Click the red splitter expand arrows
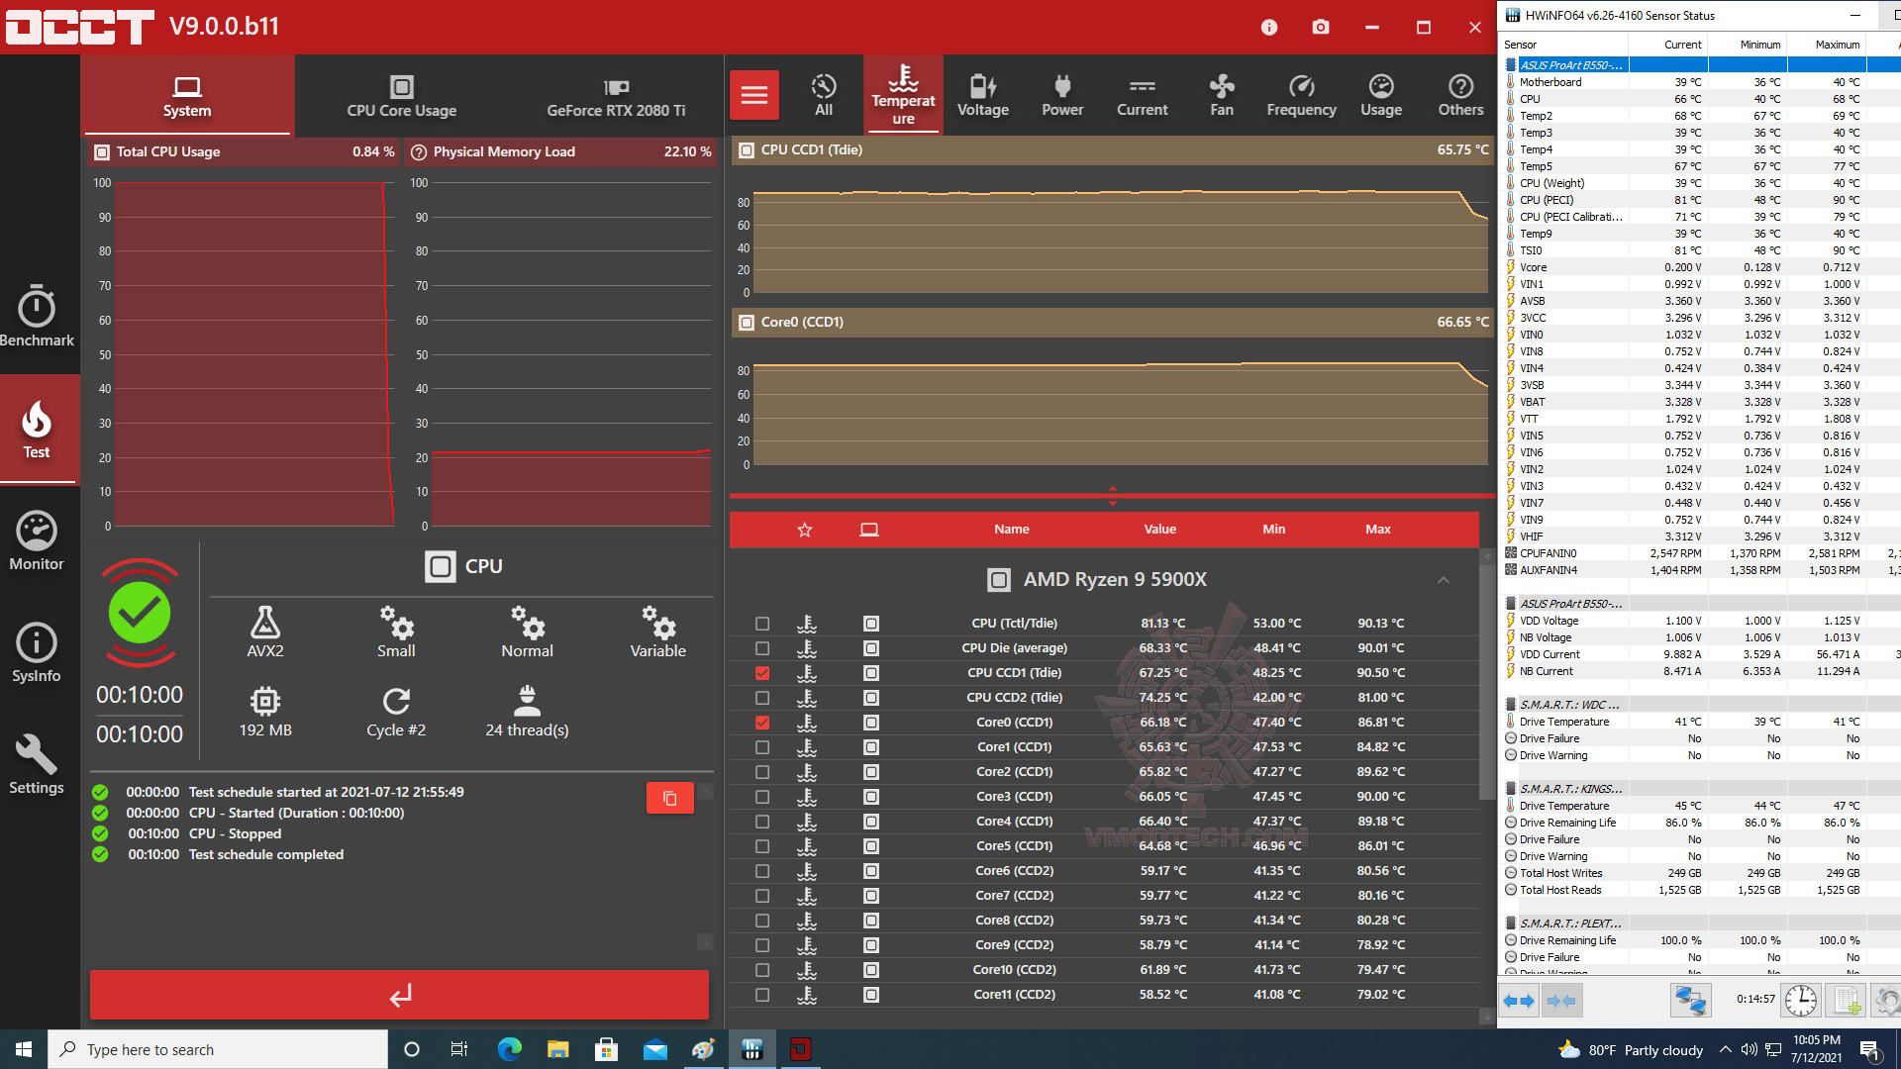This screenshot has width=1901, height=1069. click(1112, 496)
